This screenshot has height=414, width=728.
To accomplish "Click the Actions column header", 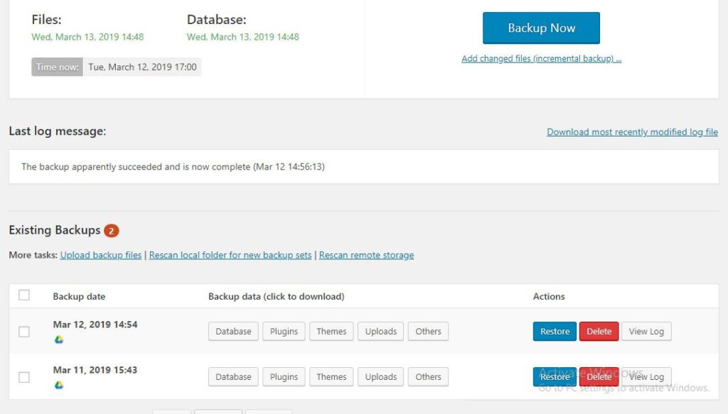I will (x=549, y=296).
